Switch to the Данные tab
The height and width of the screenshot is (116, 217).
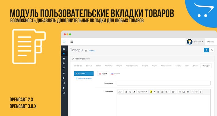pos(89,66)
